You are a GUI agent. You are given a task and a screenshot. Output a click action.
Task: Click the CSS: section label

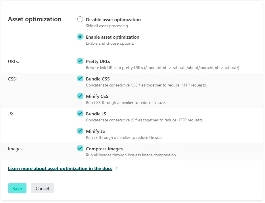12,79
